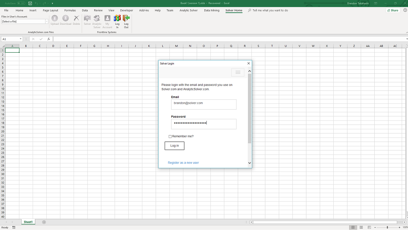
Task: Click the Log in button in dialog
Action: (x=174, y=146)
